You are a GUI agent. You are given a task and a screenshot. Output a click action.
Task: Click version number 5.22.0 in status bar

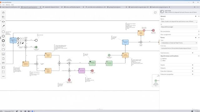pos(197,111)
